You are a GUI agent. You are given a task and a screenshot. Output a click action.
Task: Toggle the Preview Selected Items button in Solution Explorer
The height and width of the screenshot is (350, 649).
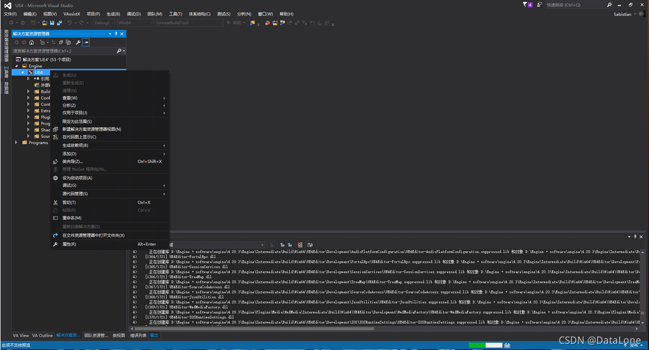point(86,43)
